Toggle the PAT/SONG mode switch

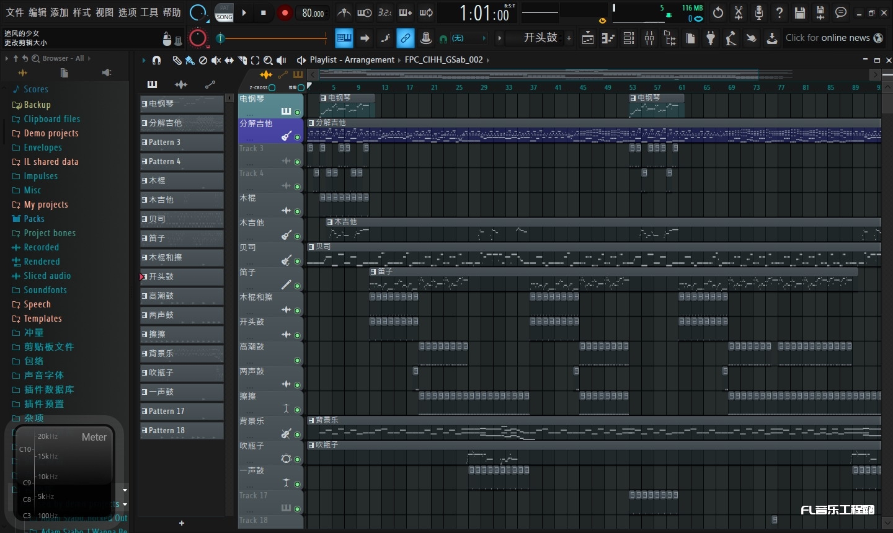coord(224,12)
